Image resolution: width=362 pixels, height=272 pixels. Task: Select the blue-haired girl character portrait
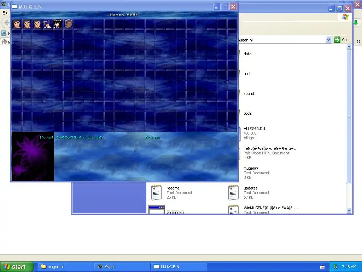pos(48,24)
